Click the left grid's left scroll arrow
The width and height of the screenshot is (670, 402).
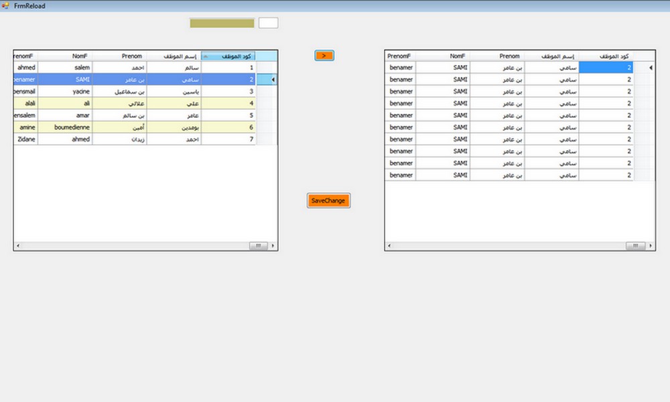point(17,246)
